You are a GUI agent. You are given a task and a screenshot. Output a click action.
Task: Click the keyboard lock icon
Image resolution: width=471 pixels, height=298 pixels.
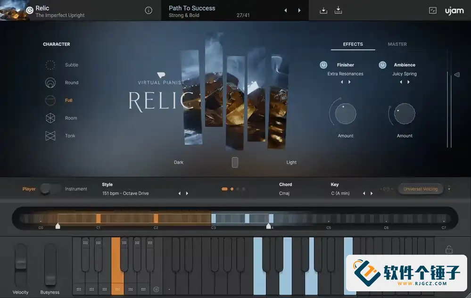pos(449,249)
